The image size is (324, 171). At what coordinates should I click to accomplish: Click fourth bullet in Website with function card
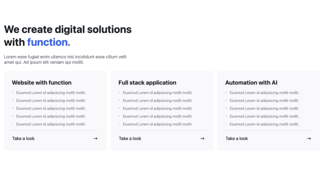click(x=51, y=116)
